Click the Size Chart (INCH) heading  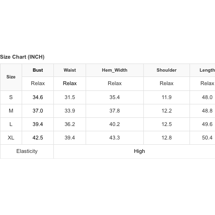[22, 57]
